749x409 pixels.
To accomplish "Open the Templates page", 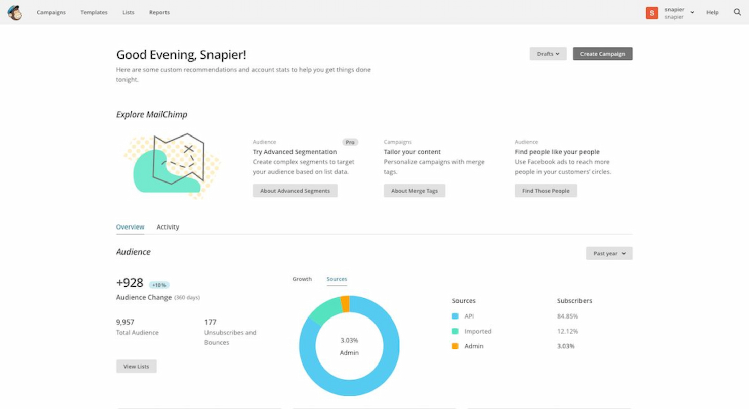I will pos(94,12).
